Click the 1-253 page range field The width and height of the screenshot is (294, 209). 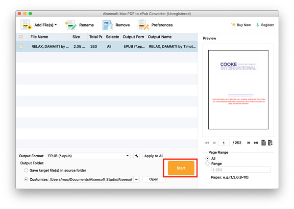pyautogui.click(x=241, y=170)
